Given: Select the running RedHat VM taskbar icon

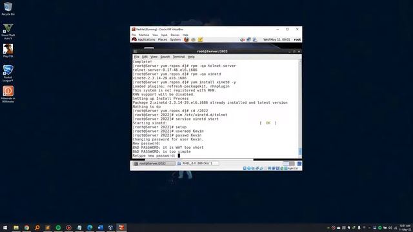Looking at the screenshot, I should pos(121,227).
